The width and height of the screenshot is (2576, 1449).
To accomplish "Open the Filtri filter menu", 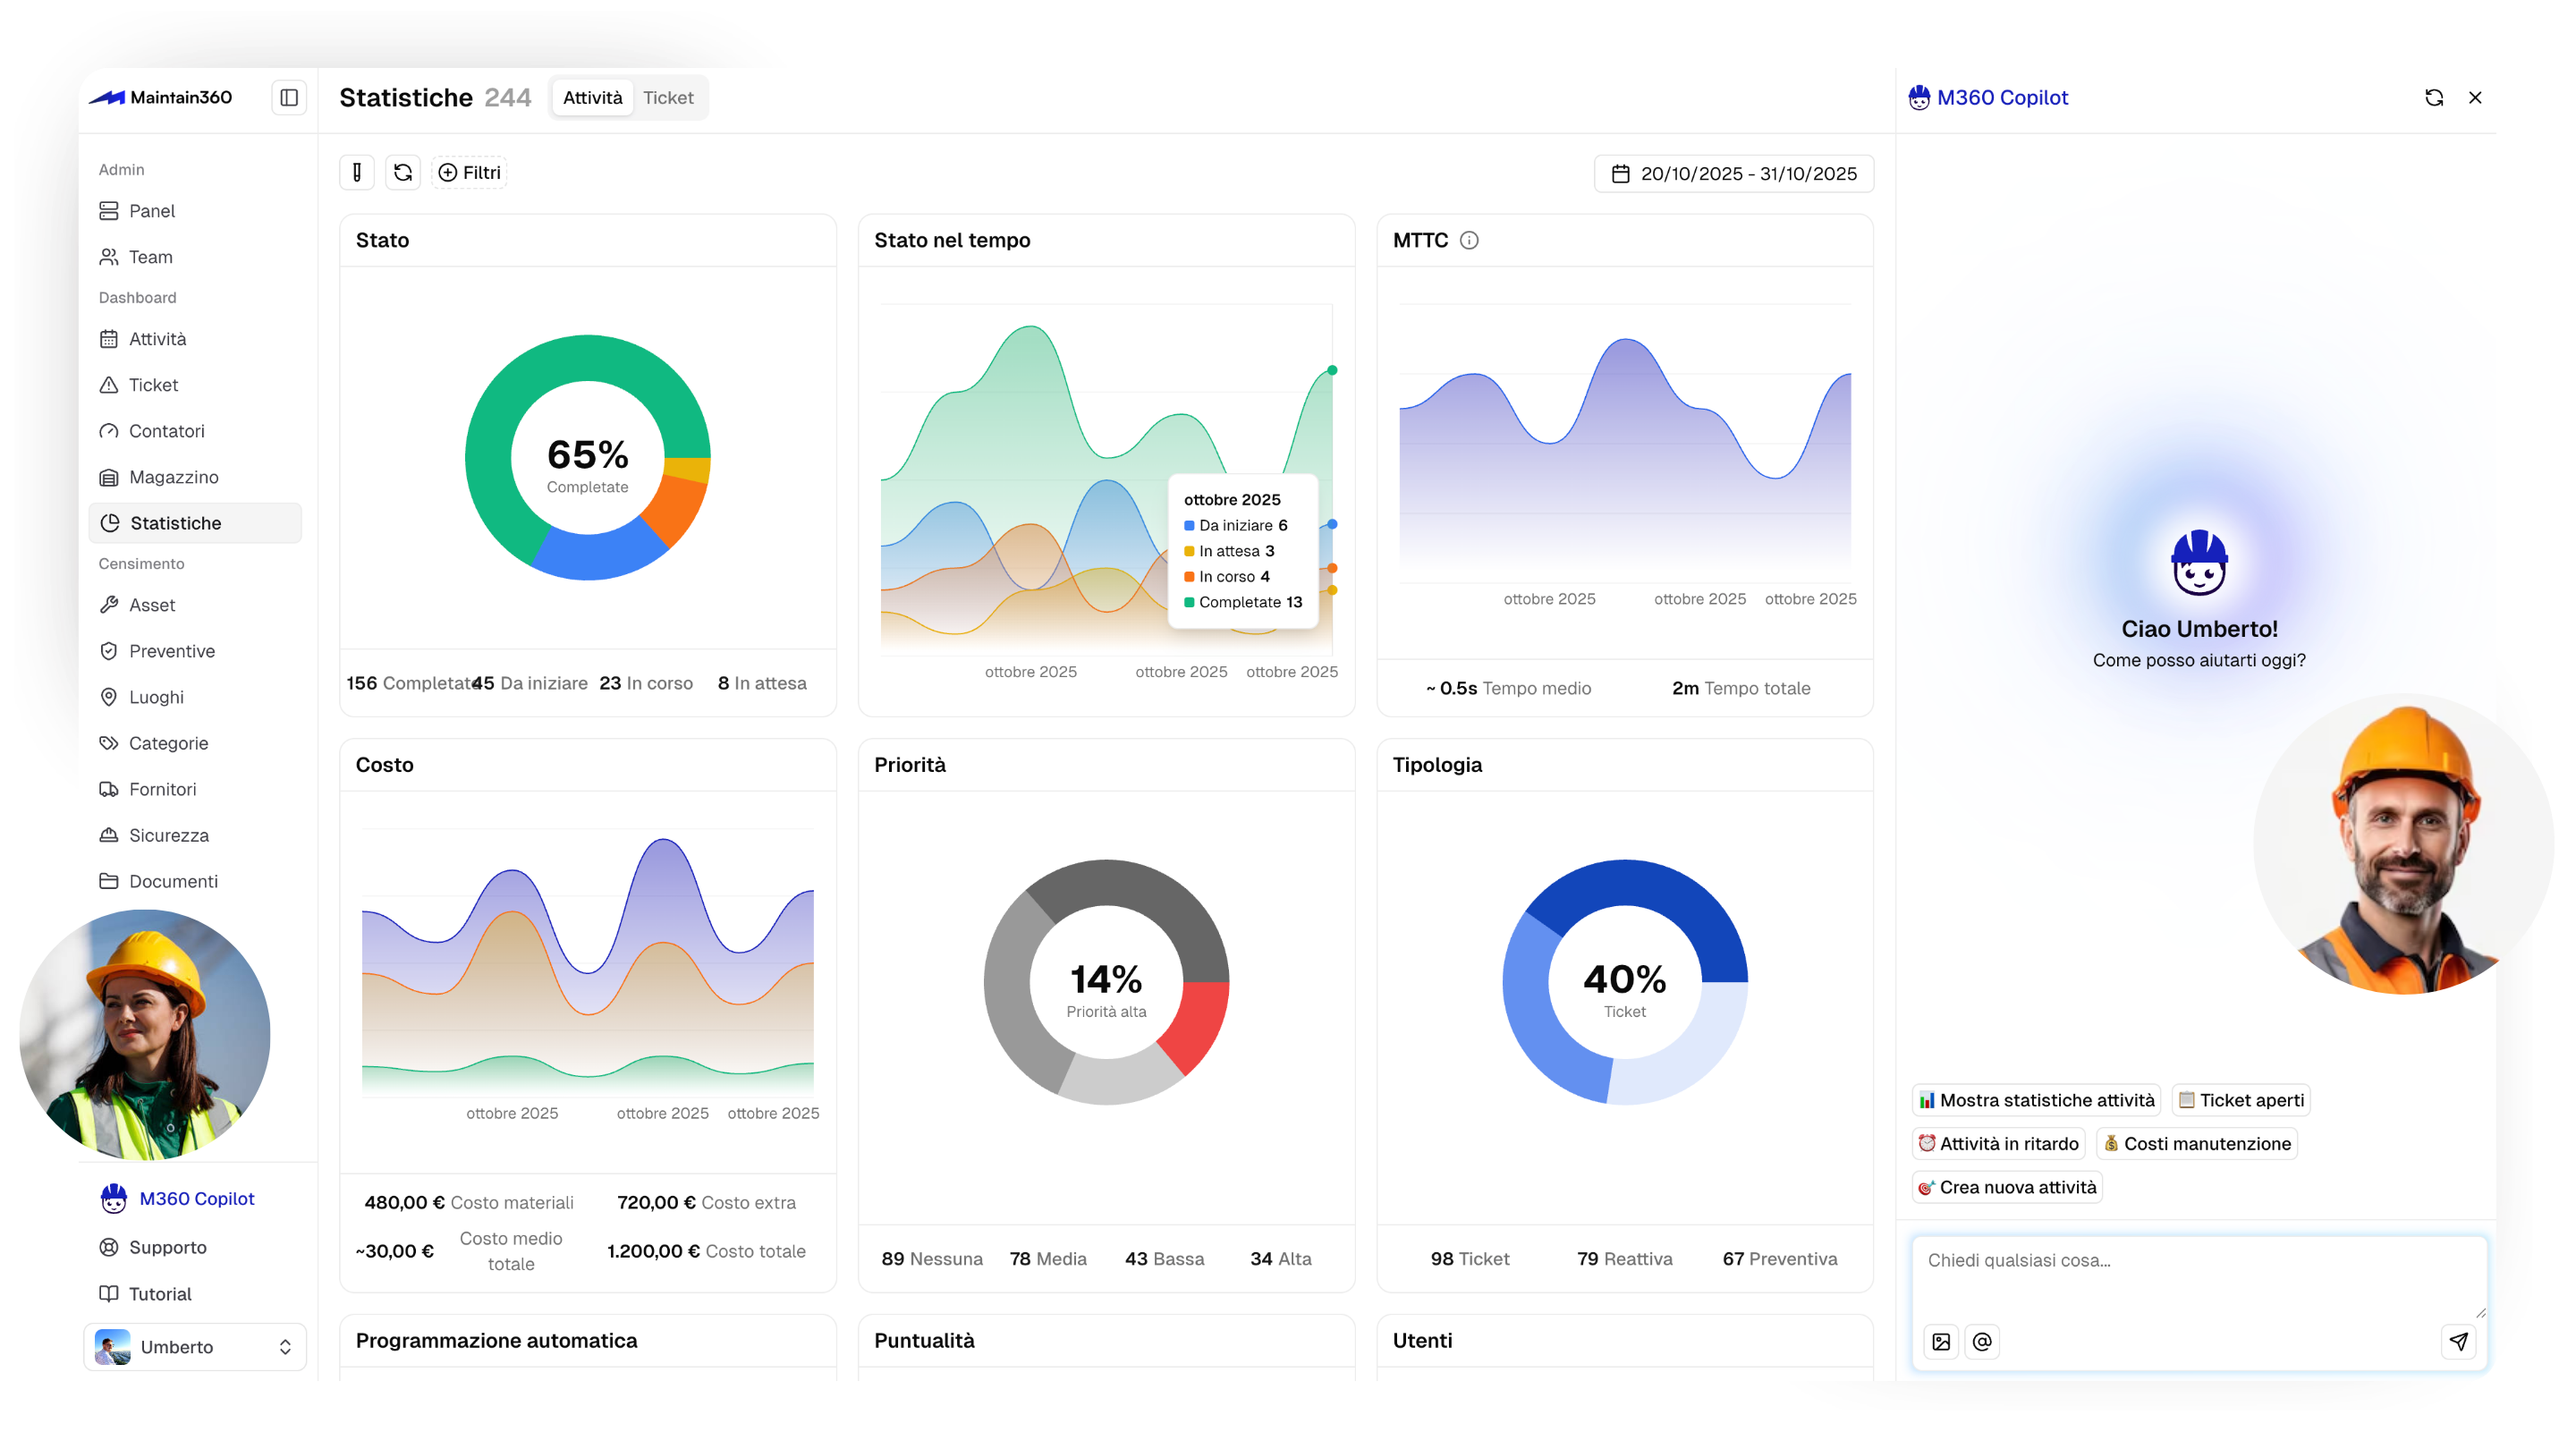I will [469, 172].
